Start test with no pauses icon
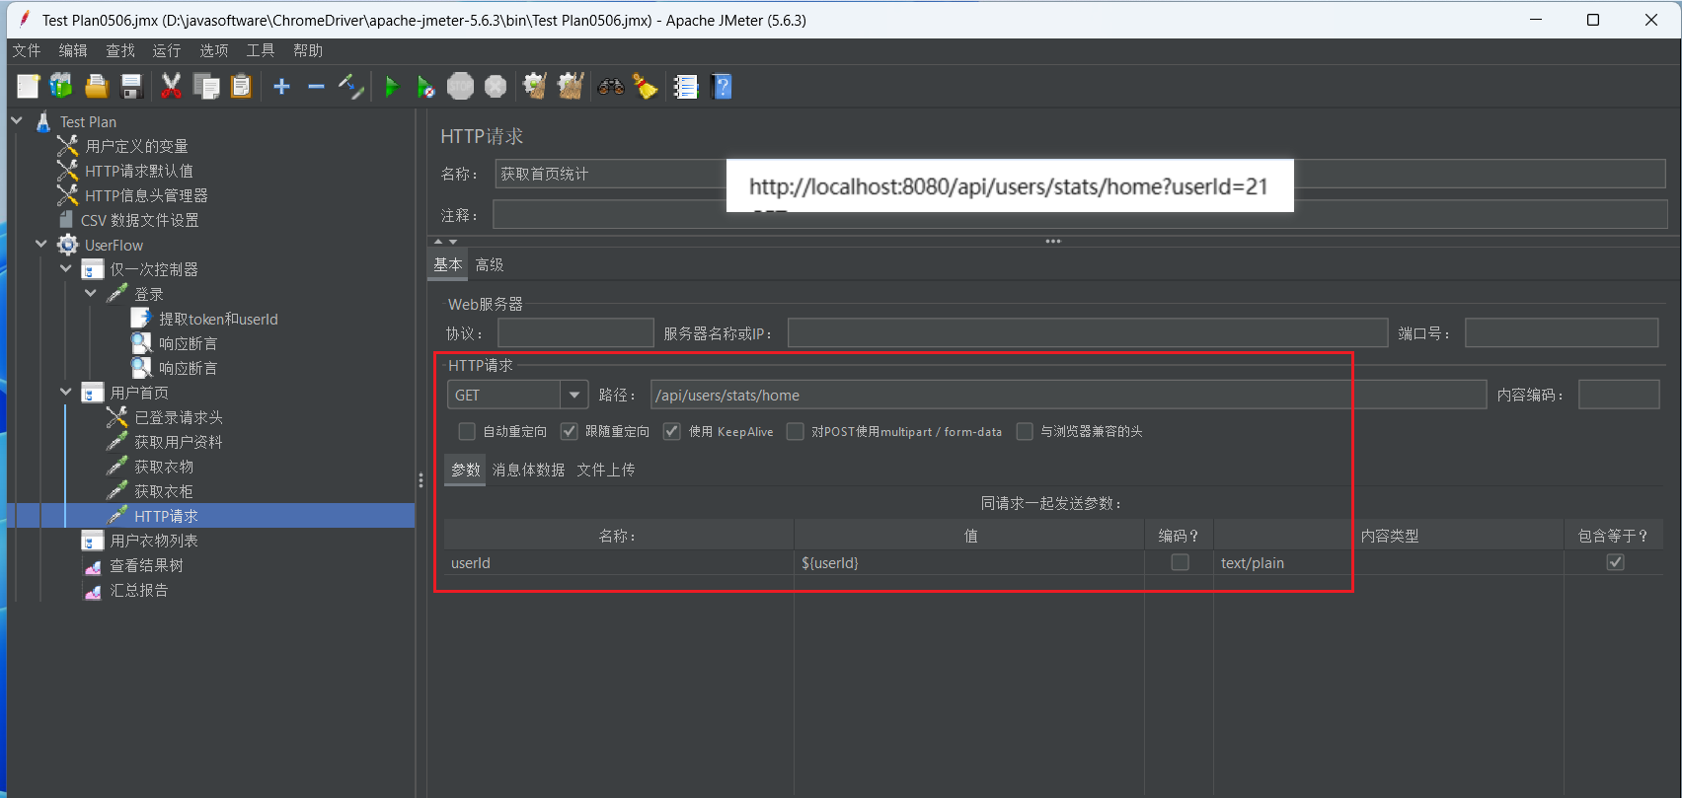The width and height of the screenshot is (1682, 798). tap(425, 87)
